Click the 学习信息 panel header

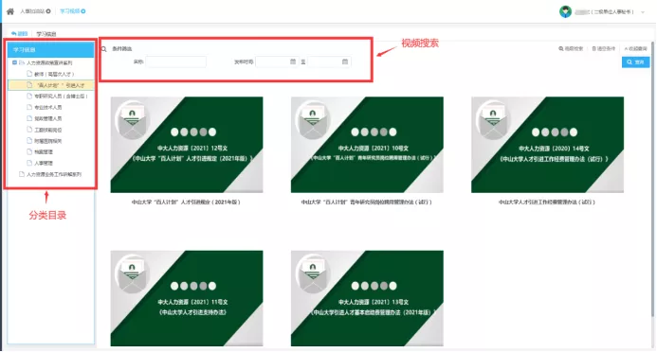[50, 50]
